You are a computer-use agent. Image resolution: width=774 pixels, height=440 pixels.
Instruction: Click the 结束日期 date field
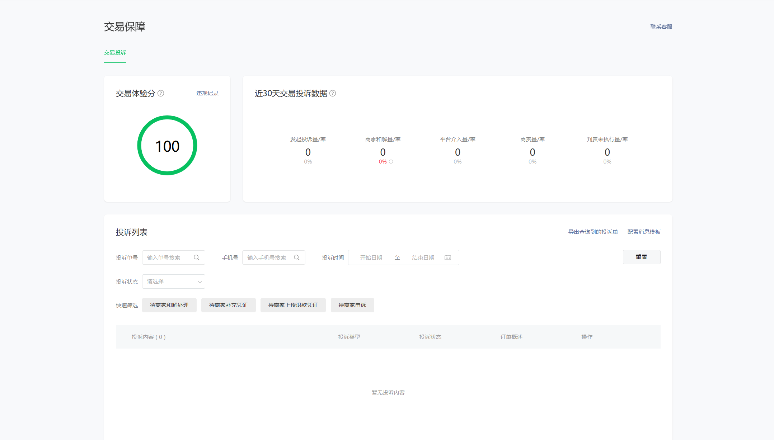pos(423,257)
